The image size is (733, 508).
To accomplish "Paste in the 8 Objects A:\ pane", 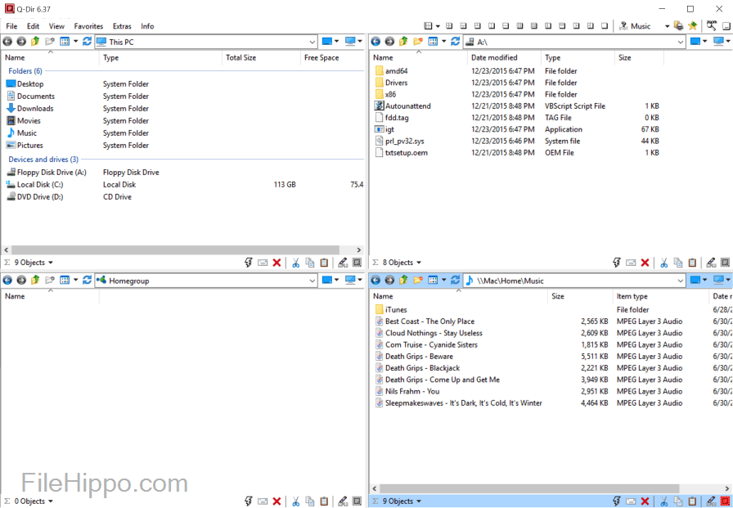I will tap(692, 263).
